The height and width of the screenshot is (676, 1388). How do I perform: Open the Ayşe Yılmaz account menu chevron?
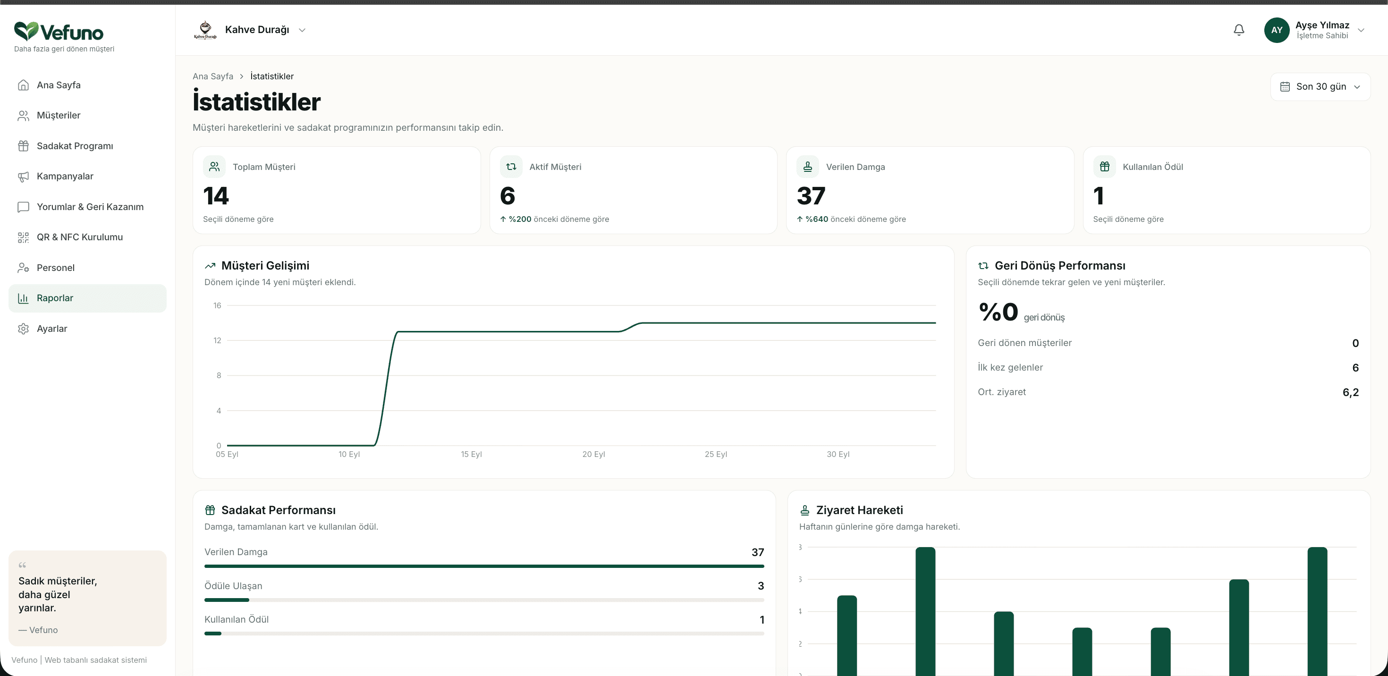[x=1361, y=30]
